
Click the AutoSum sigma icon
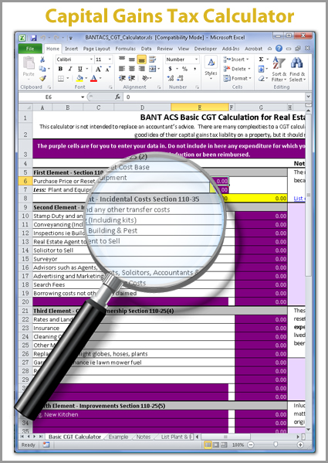coord(261,60)
